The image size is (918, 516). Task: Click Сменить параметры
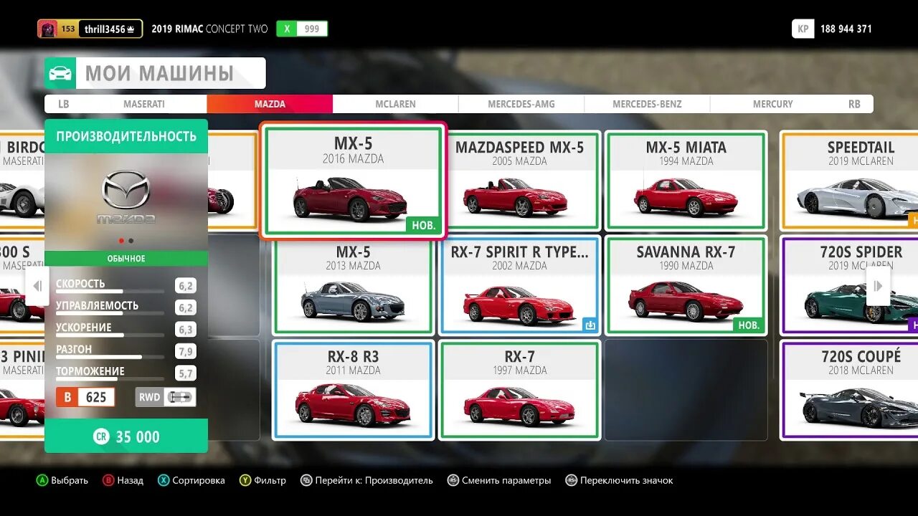506,480
